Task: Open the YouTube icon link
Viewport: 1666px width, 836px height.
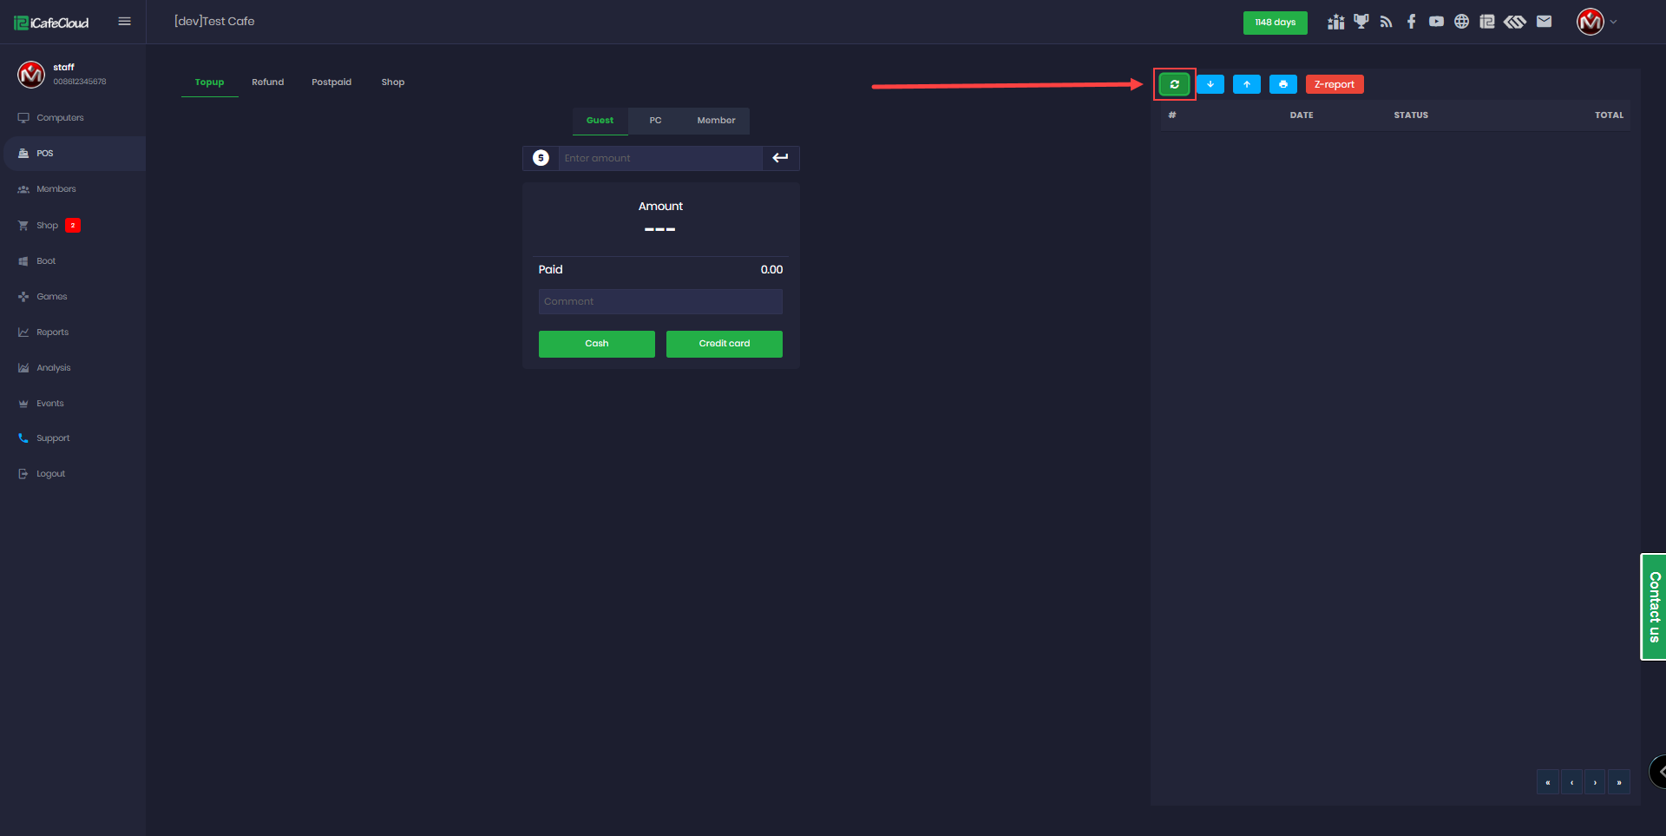Action: (1437, 22)
